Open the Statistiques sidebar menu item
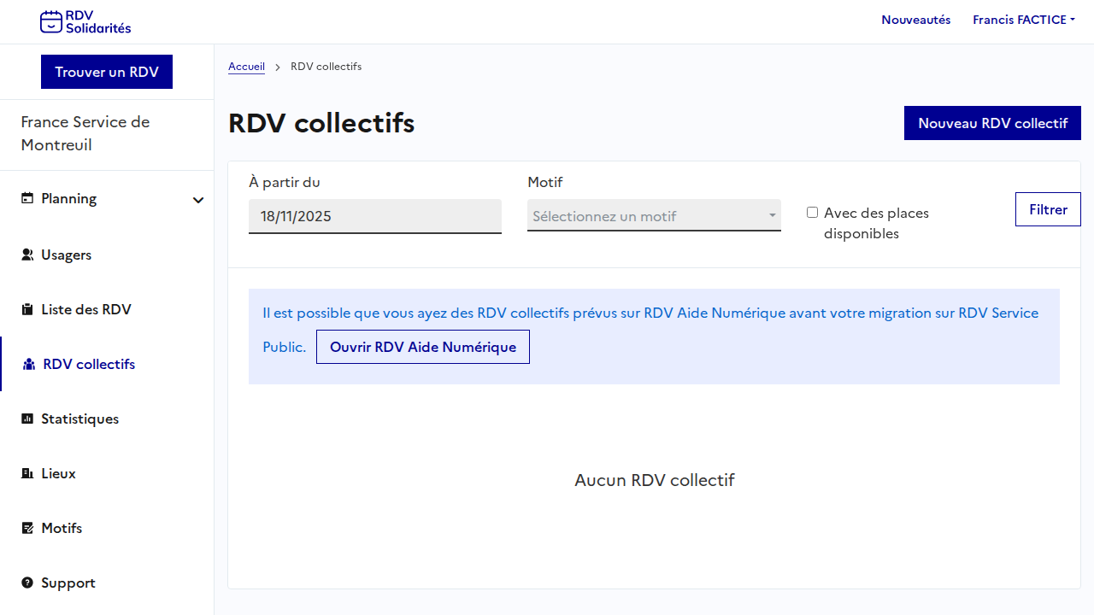The height and width of the screenshot is (615, 1094). point(79,419)
